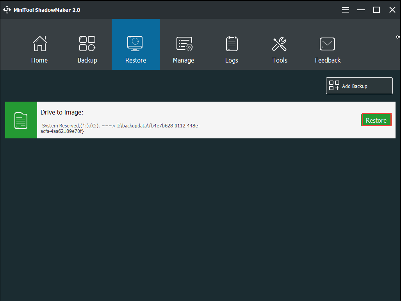Select the System Reserved backup path text
Viewport: 401px width, 301px height.
point(120,129)
